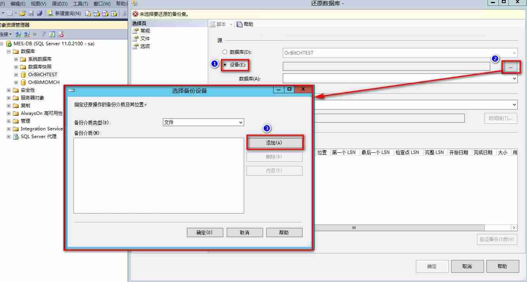The height and width of the screenshot is (282, 527).
Task: Open the 编辑(E) menu
Action: pos(18,3)
